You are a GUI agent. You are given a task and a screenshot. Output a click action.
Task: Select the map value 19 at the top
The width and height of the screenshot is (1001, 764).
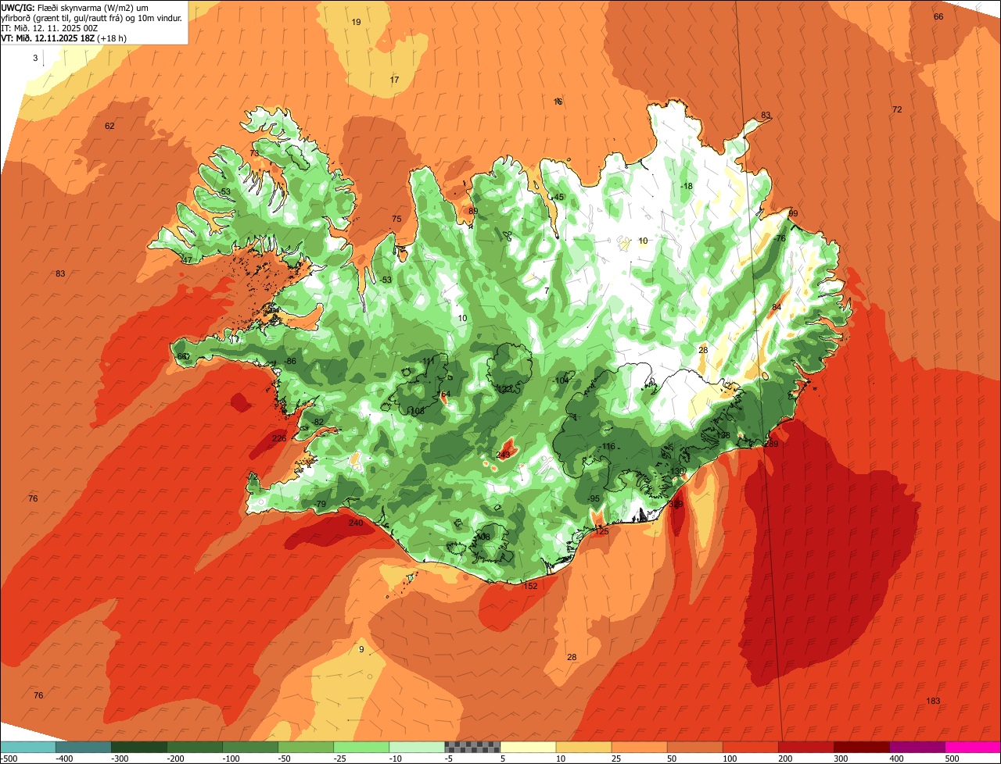356,22
